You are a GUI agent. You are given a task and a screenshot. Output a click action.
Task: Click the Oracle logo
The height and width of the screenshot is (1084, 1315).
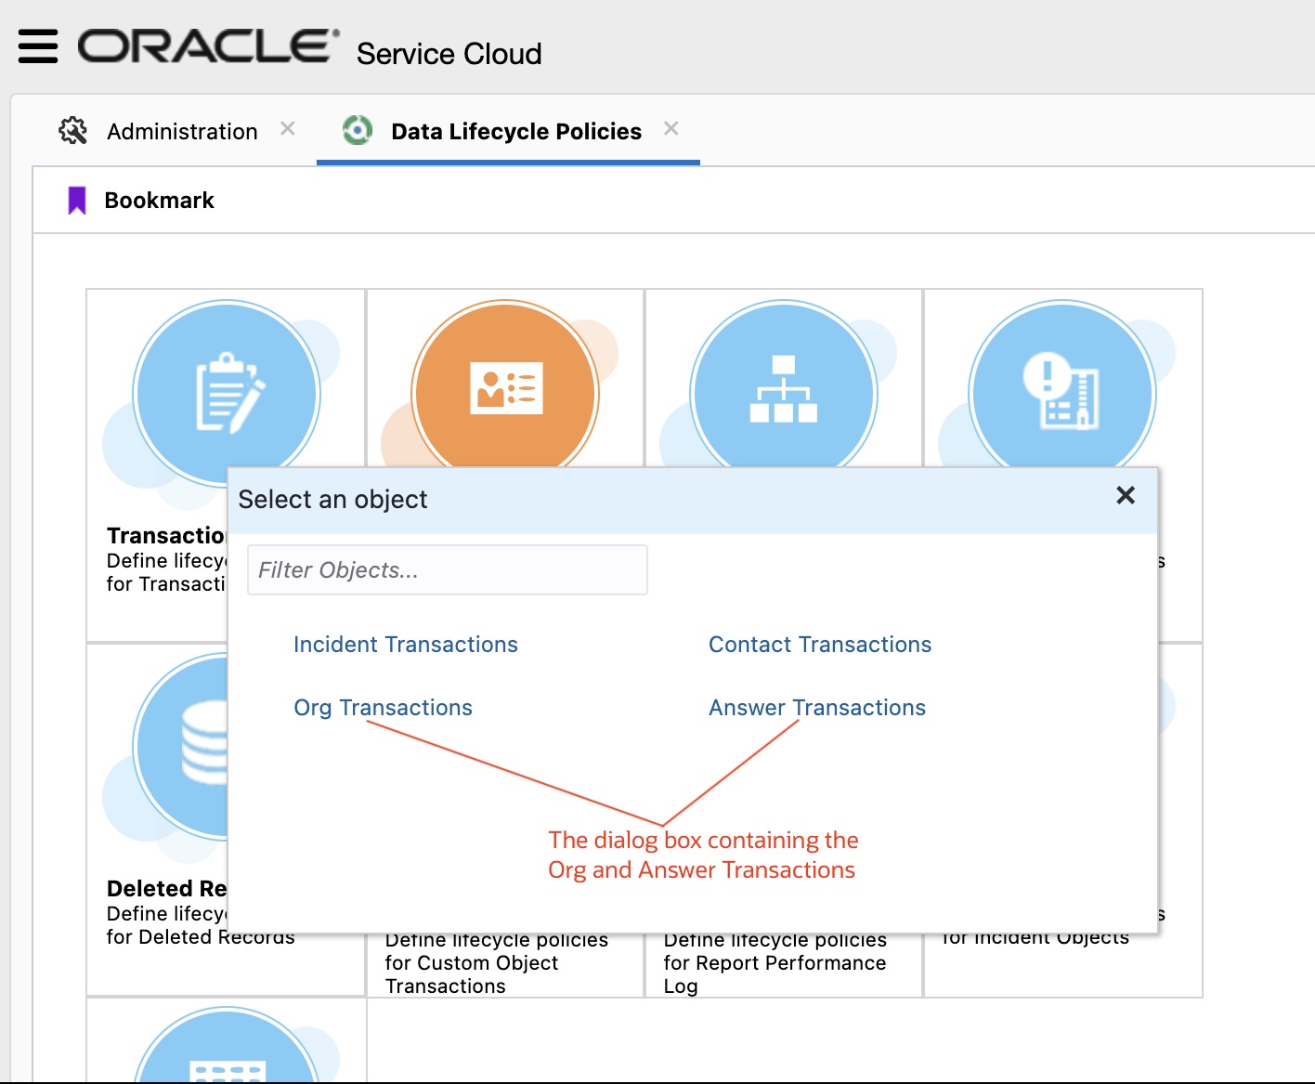click(x=208, y=46)
